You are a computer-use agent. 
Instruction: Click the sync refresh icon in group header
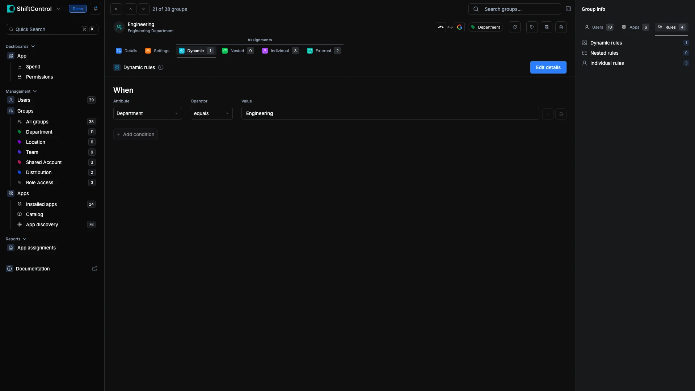tap(514, 27)
